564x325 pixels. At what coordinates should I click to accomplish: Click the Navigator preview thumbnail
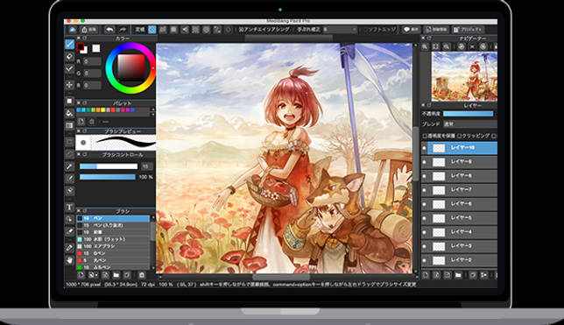point(464,76)
